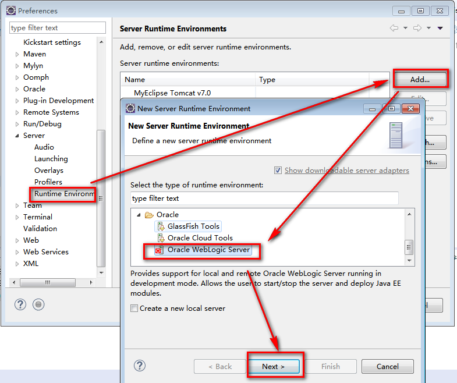
Task: Click the preferences tree vertical scrollbar thumb
Action: coord(101,198)
